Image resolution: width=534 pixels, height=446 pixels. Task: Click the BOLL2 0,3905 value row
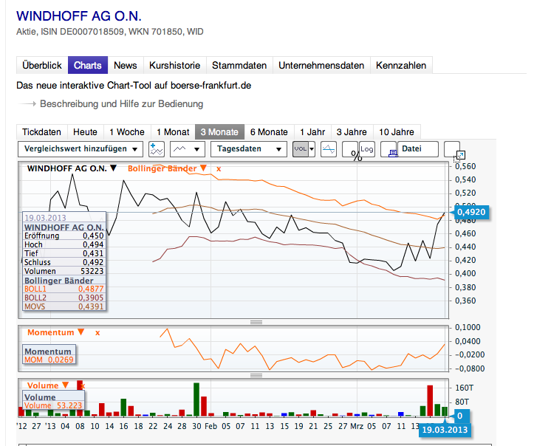click(64, 298)
